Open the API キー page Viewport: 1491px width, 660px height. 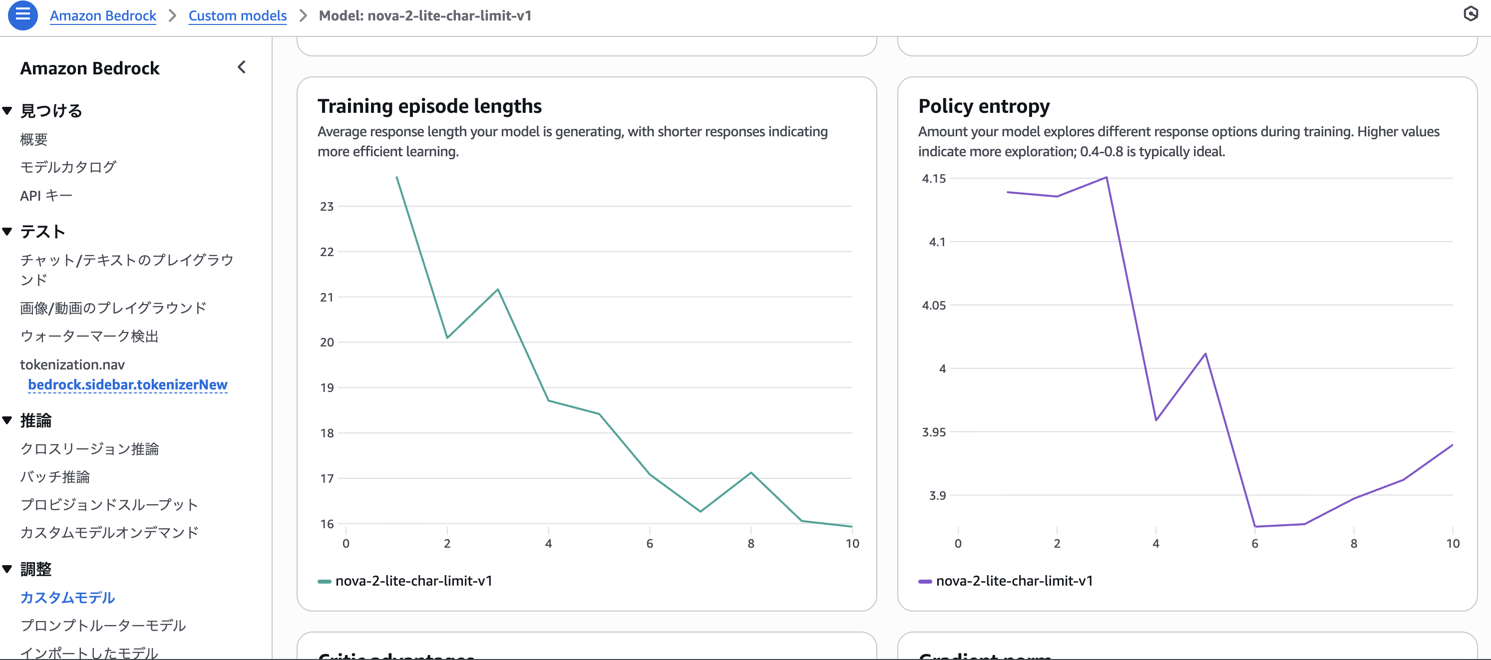[46, 196]
